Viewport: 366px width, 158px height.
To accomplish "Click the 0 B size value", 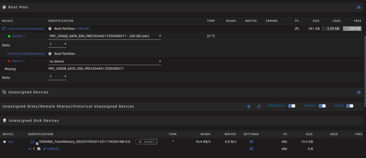I will point(310,148).
